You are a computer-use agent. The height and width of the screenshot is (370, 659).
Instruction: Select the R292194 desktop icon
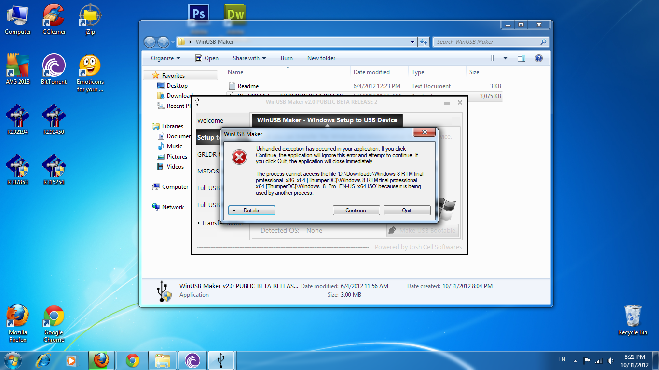[x=18, y=119]
